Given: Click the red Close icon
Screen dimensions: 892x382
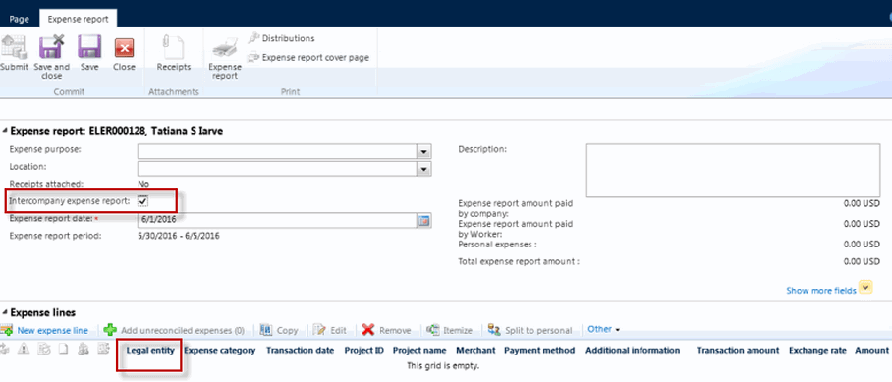Looking at the screenshot, I should pyautogui.click(x=124, y=48).
